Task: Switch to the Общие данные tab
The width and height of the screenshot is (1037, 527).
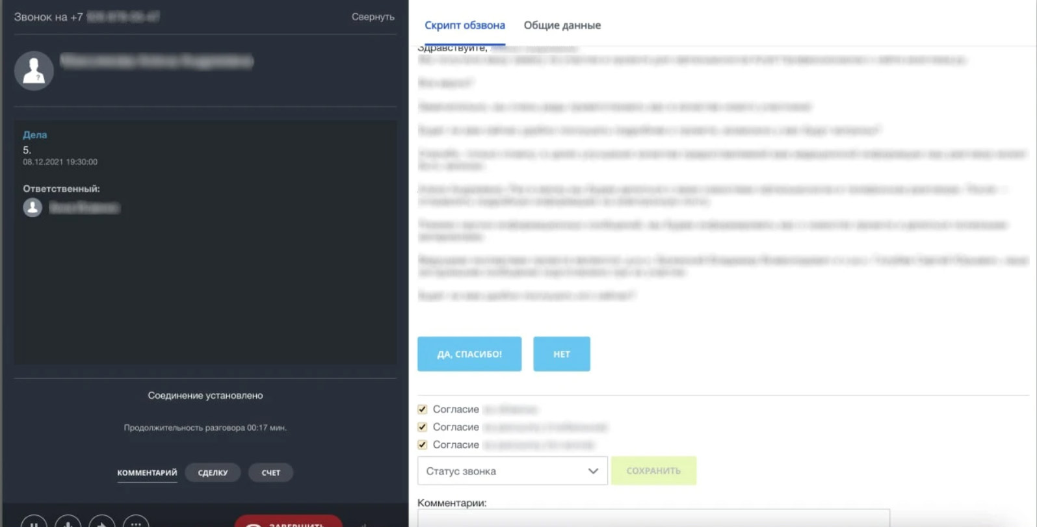Action: tap(562, 25)
